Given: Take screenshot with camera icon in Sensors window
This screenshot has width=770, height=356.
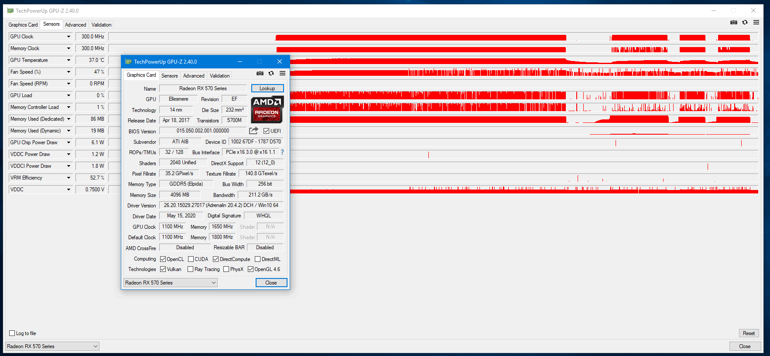Looking at the screenshot, I should [734, 22].
